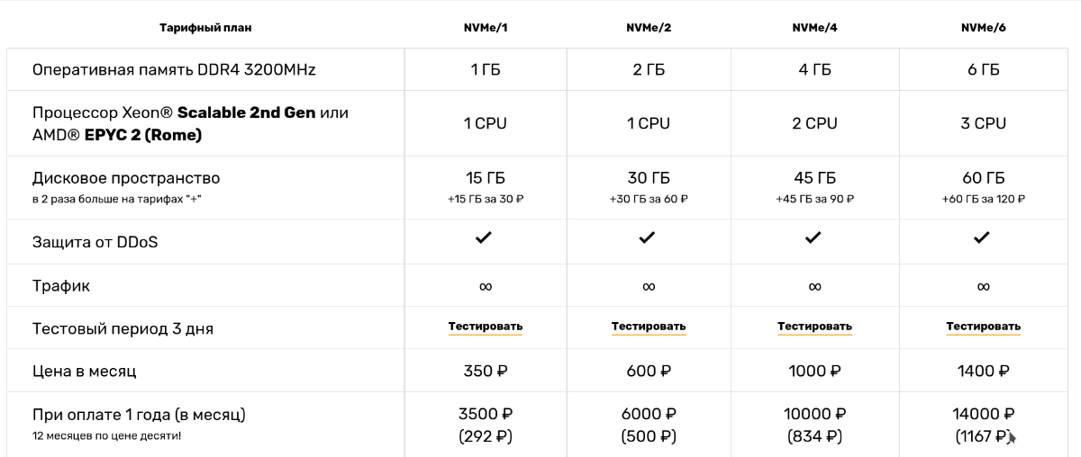Click DDoS protection checkmark for NVMe/6
1081x457 pixels.
[983, 238]
